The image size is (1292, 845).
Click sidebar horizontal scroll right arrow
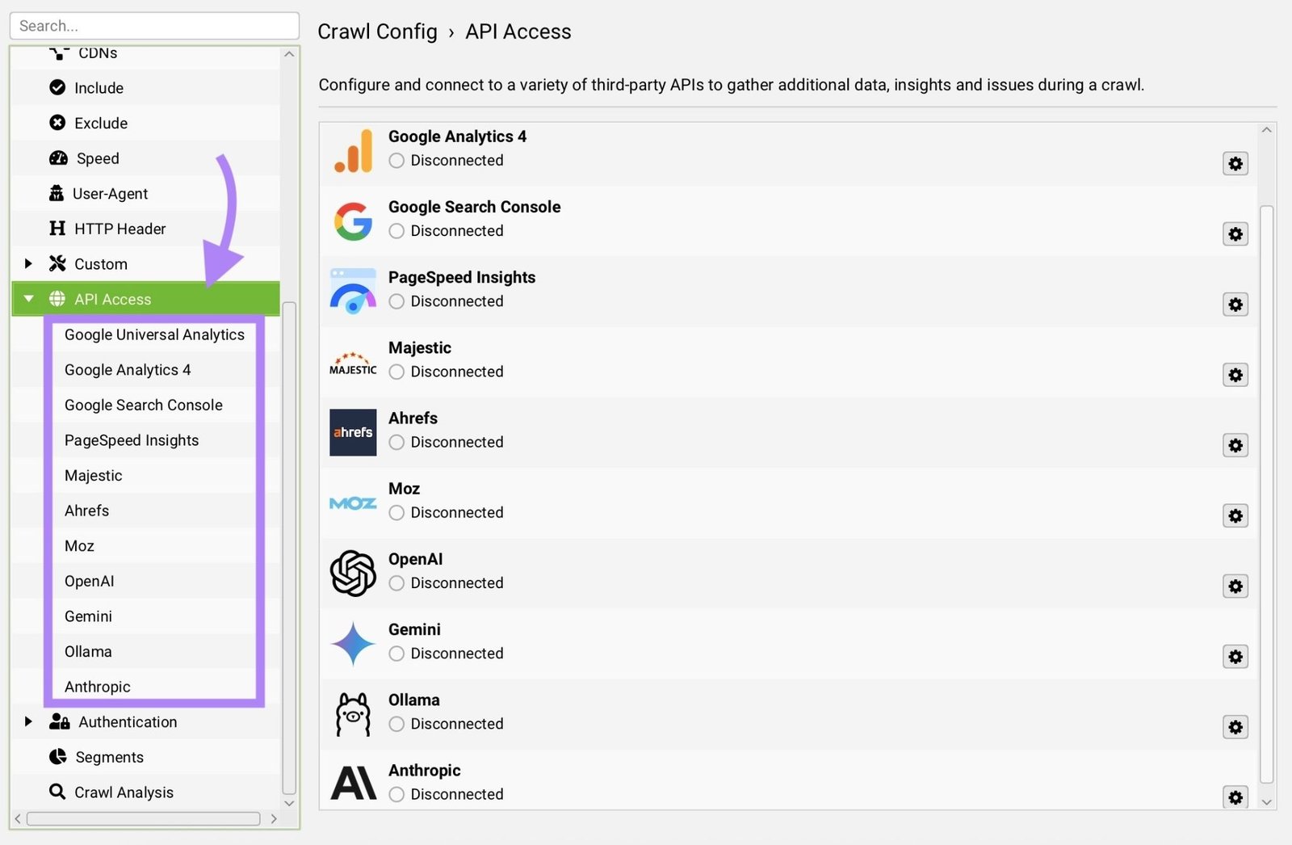[x=274, y=818]
